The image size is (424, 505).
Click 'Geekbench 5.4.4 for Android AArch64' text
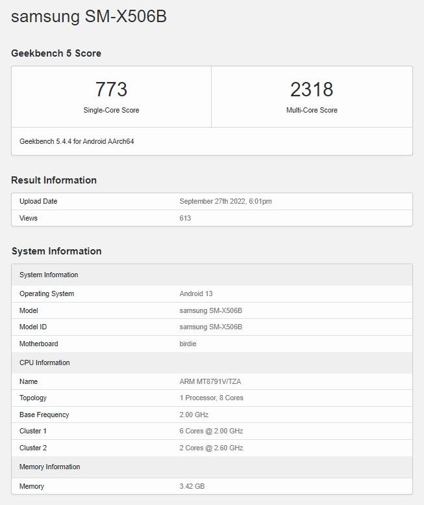[77, 141]
